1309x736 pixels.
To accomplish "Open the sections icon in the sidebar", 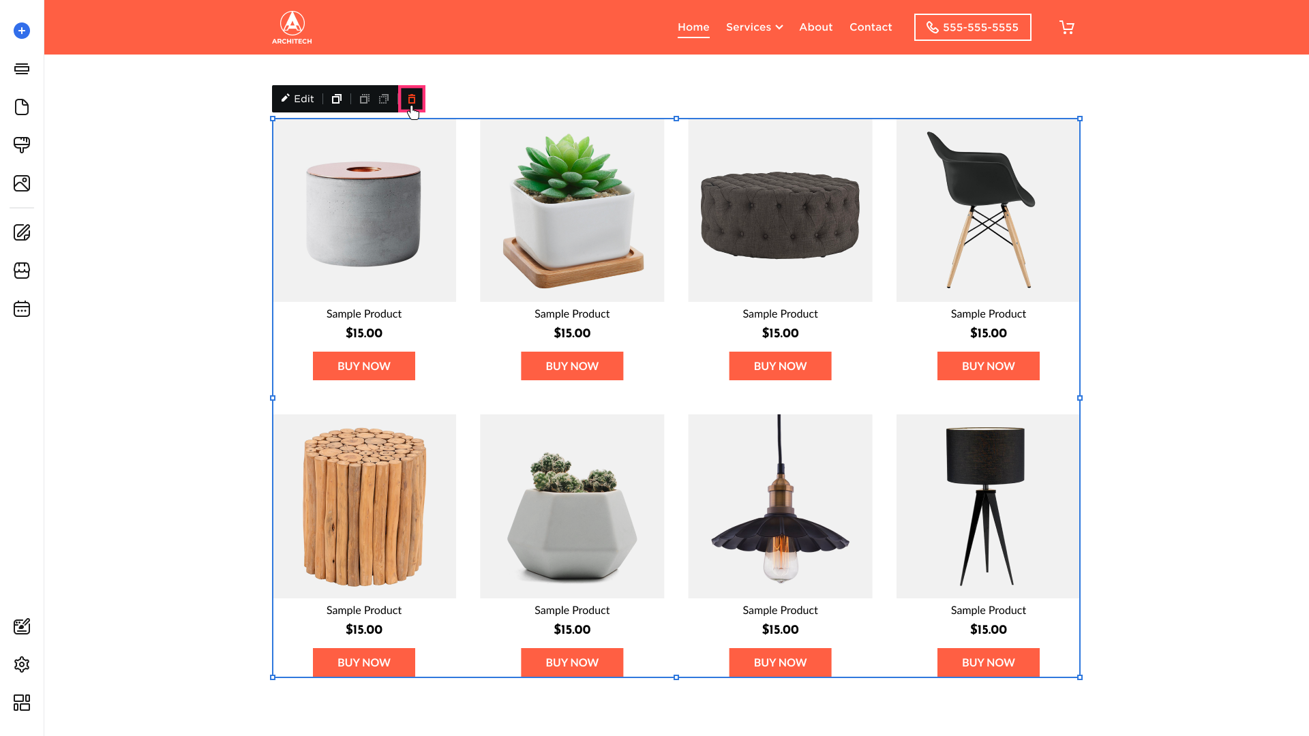I will coord(22,69).
